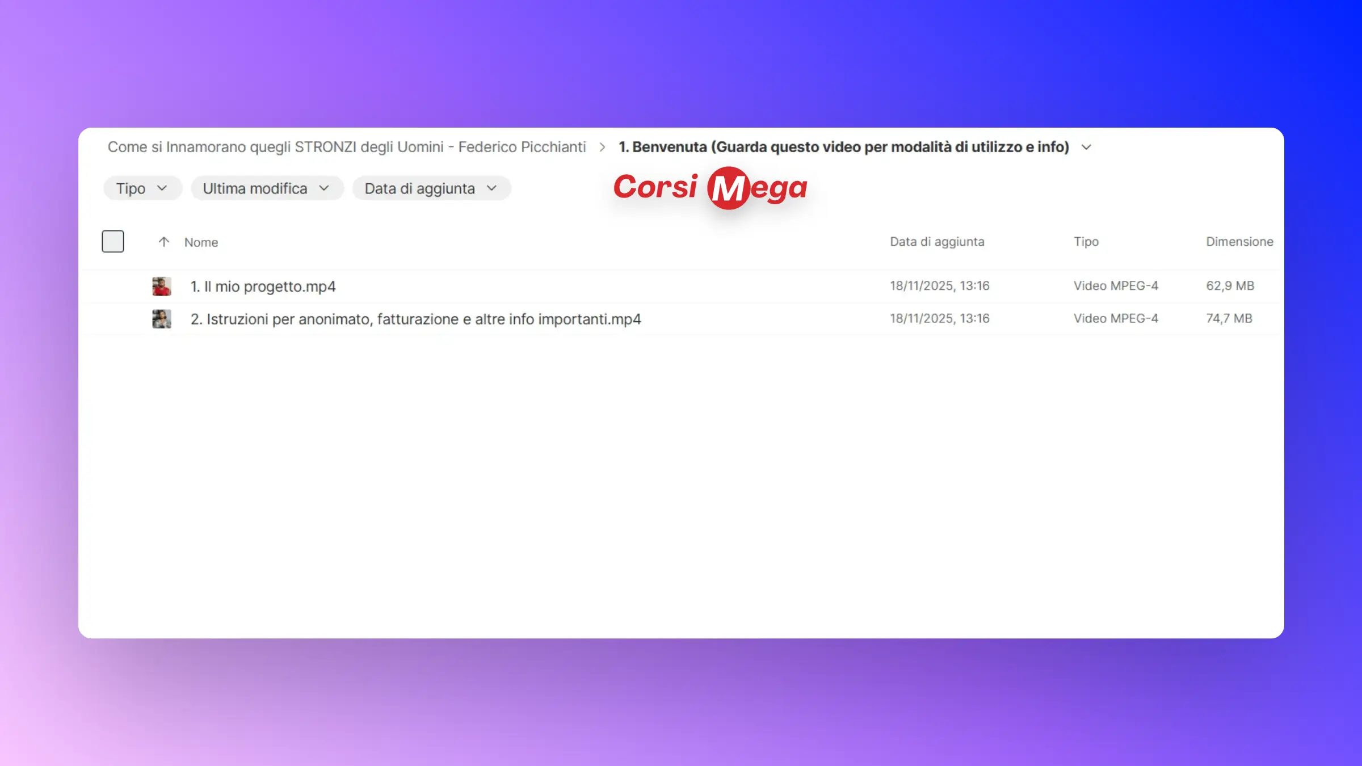Click thumbnail of Istruzioni per anonimato video
The image size is (1362, 766).
162,319
